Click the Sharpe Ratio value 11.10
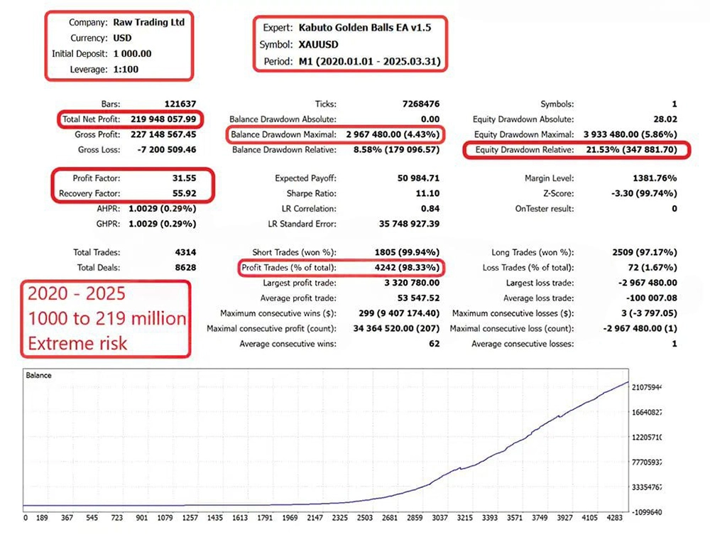Viewport: 710px width, 537px height. (x=427, y=194)
